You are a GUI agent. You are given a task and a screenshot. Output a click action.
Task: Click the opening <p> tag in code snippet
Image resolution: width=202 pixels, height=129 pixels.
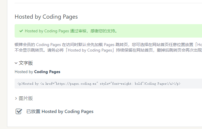(20, 84)
